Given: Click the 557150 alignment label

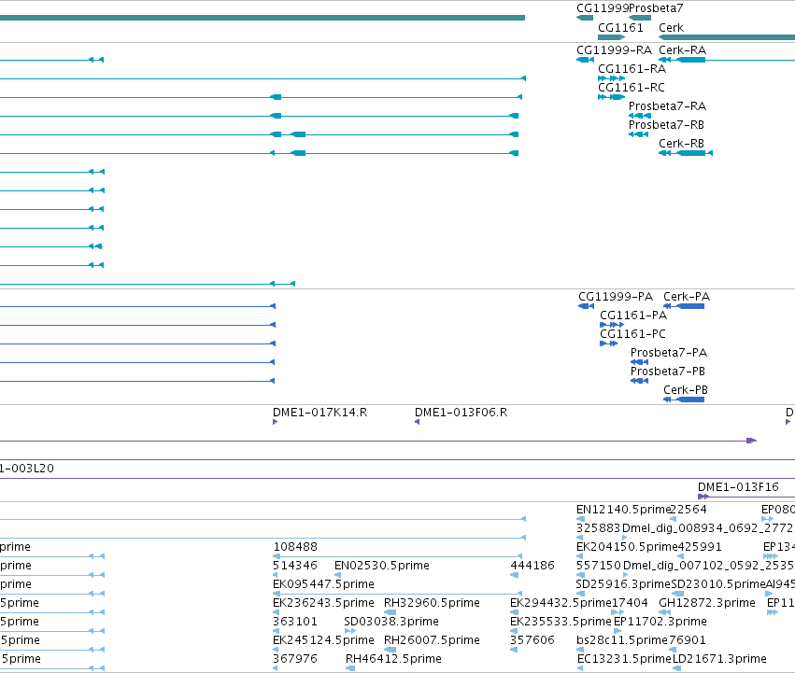Looking at the screenshot, I should point(599,566).
